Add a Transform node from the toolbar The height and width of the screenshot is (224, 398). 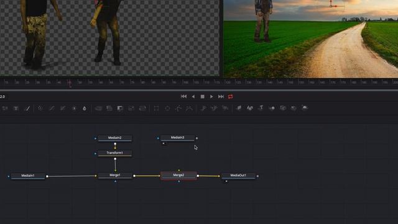(x=142, y=108)
